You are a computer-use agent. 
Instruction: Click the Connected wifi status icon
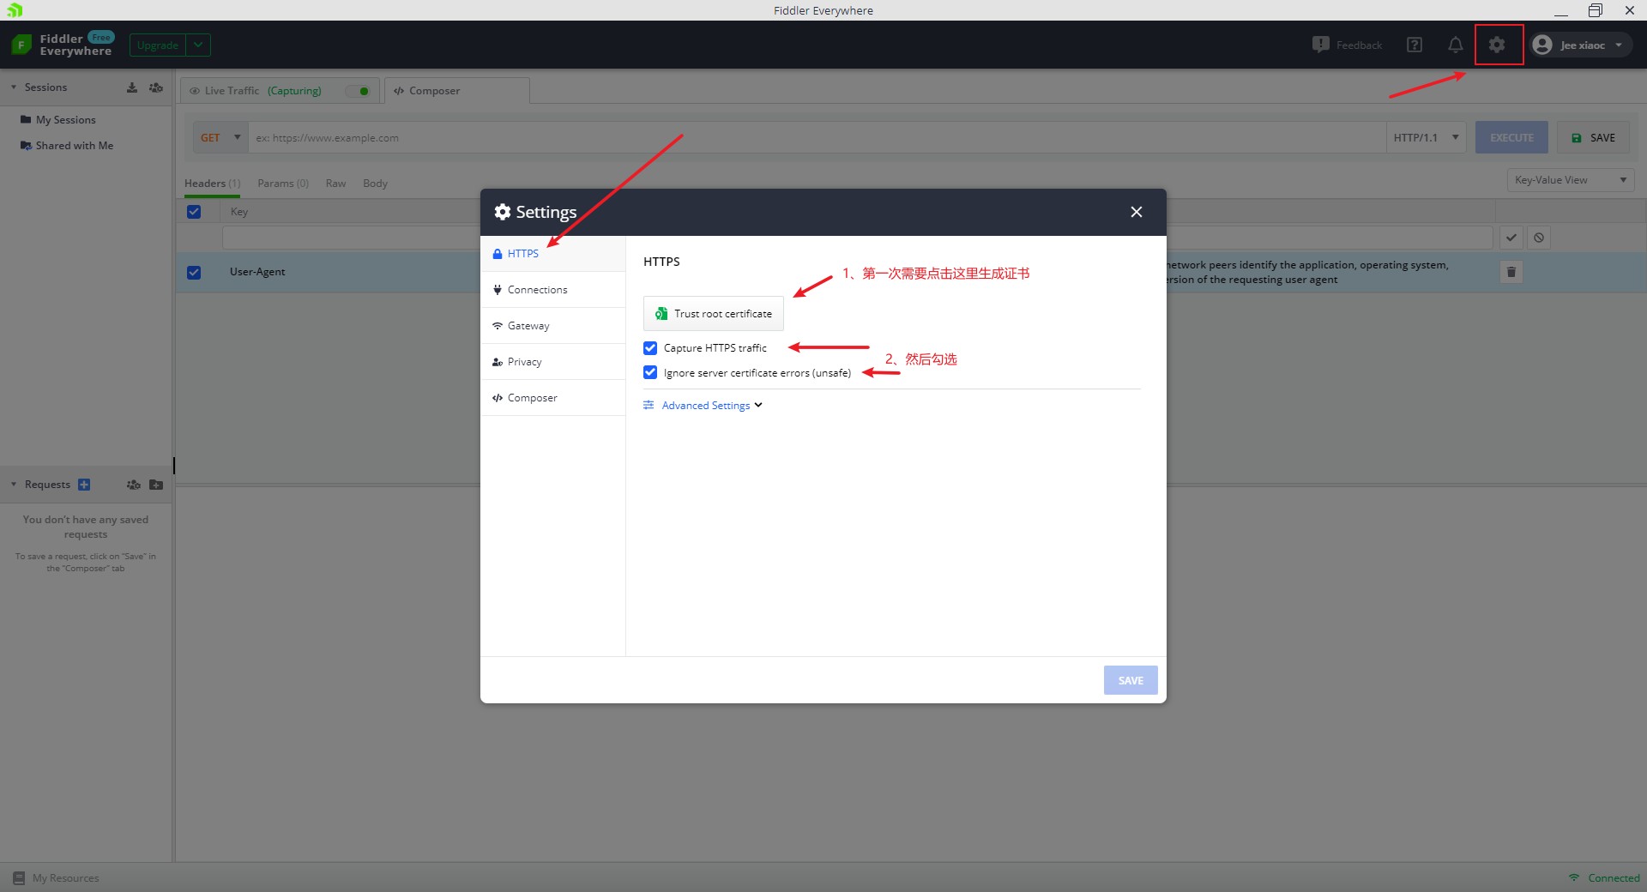click(x=1574, y=877)
